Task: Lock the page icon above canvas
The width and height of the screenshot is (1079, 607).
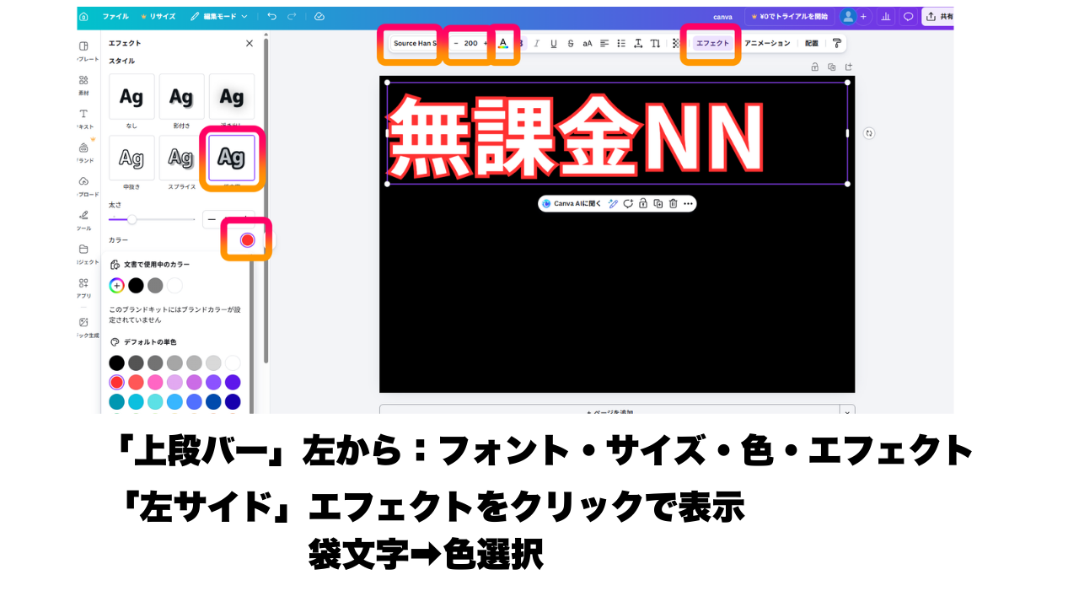Action: click(x=814, y=67)
